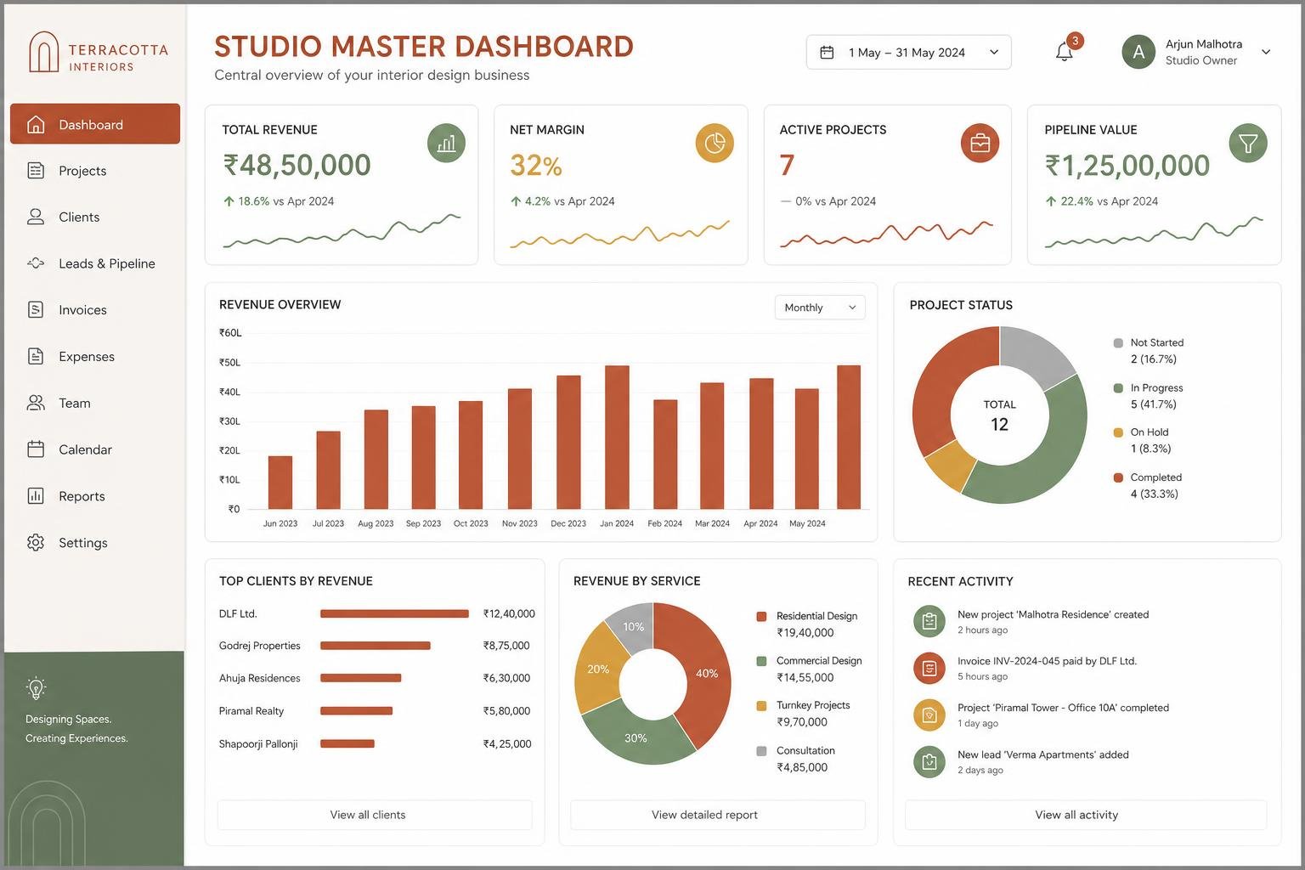Click the Jan 2024 revenue bar

tap(617, 438)
